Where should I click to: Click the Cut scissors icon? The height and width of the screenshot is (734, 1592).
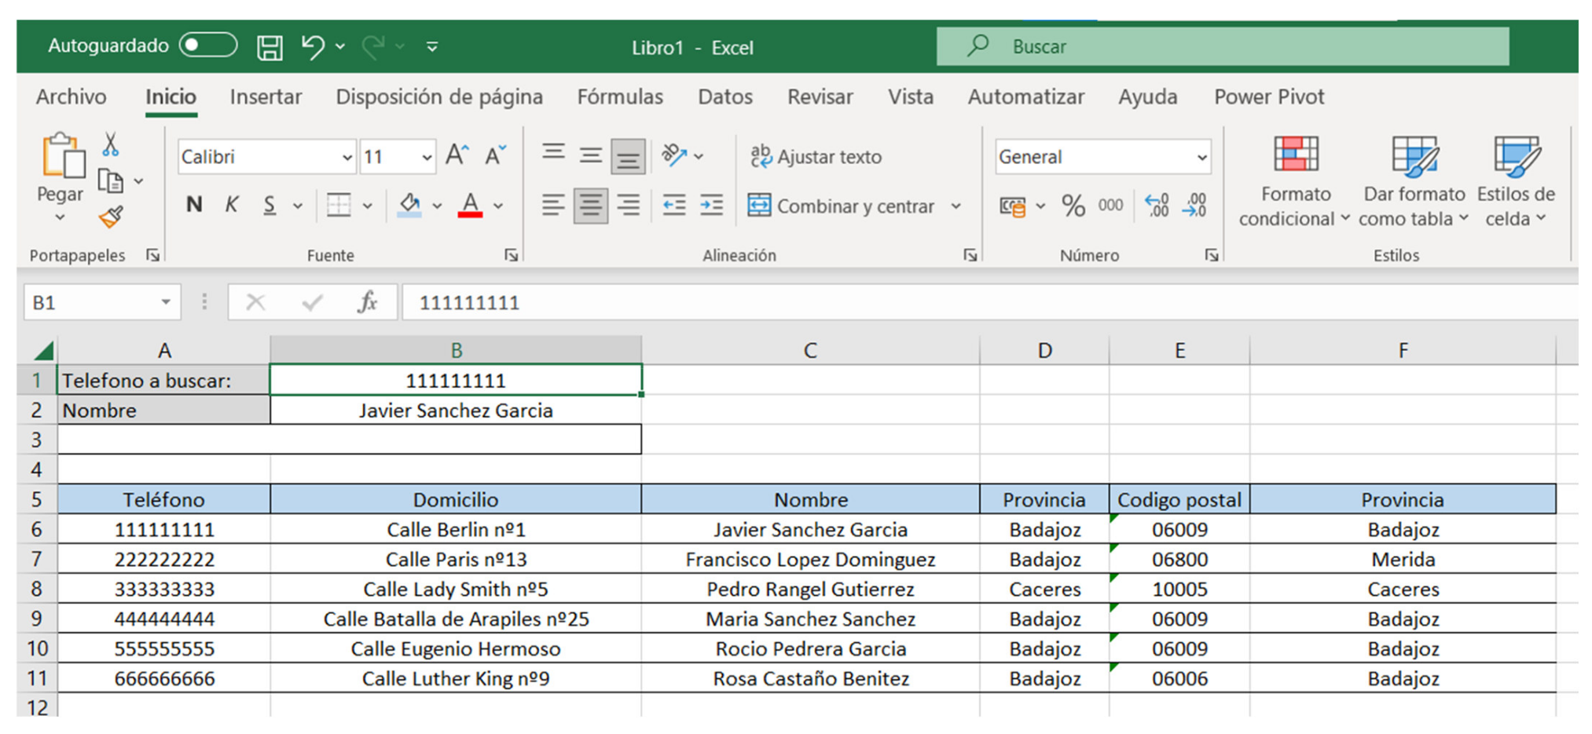pyautogui.click(x=111, y=144)
